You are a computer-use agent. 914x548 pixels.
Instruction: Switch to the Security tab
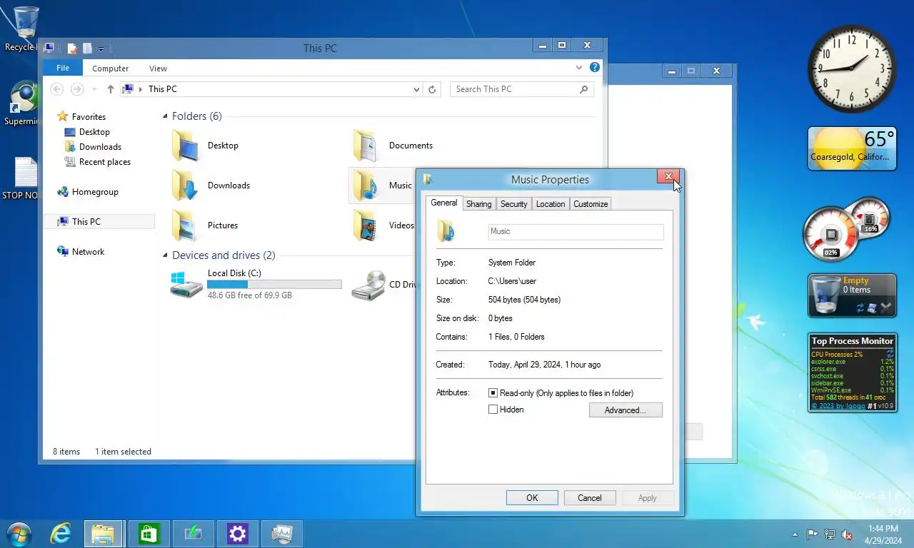pos(513,204)
